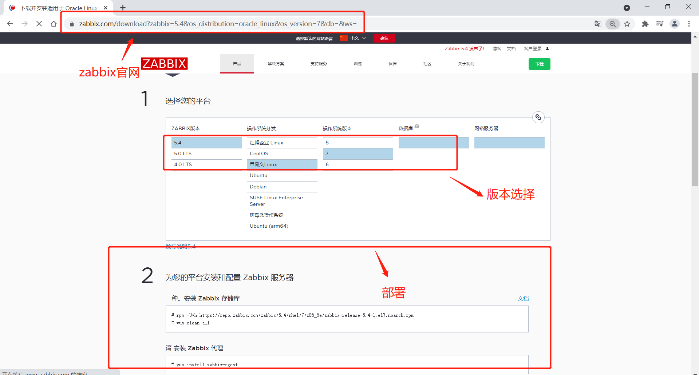Viewport: 699px width, 375px height.
Task: Select OS version 6
Action: [x=358, y=164]
